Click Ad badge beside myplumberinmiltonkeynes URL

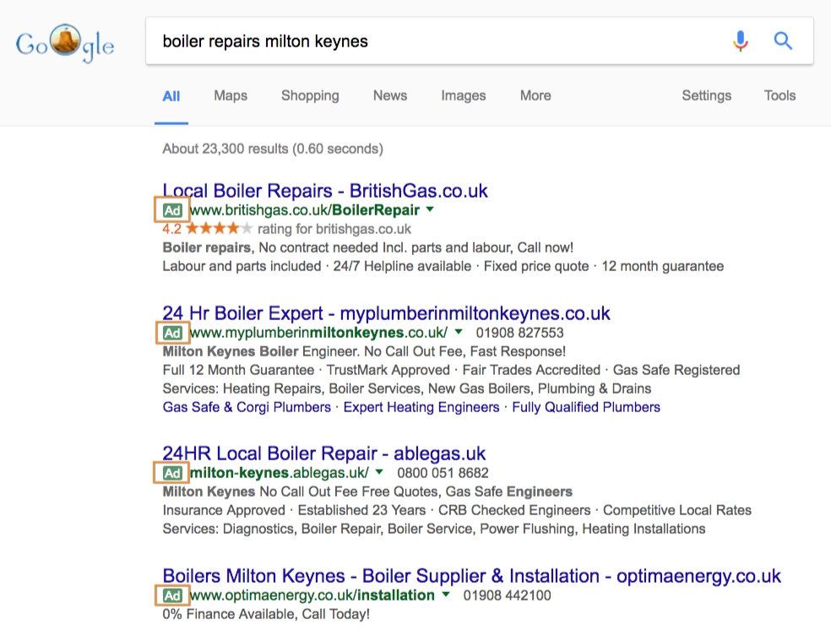(172, 333)
